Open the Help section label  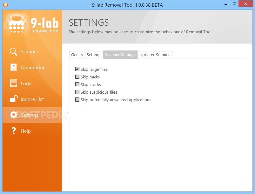[x=26, y=131]
